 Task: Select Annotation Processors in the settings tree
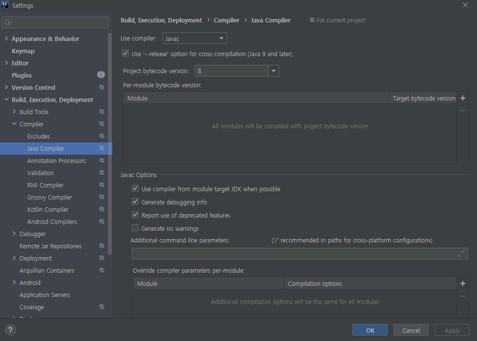(x=57, y=161)
